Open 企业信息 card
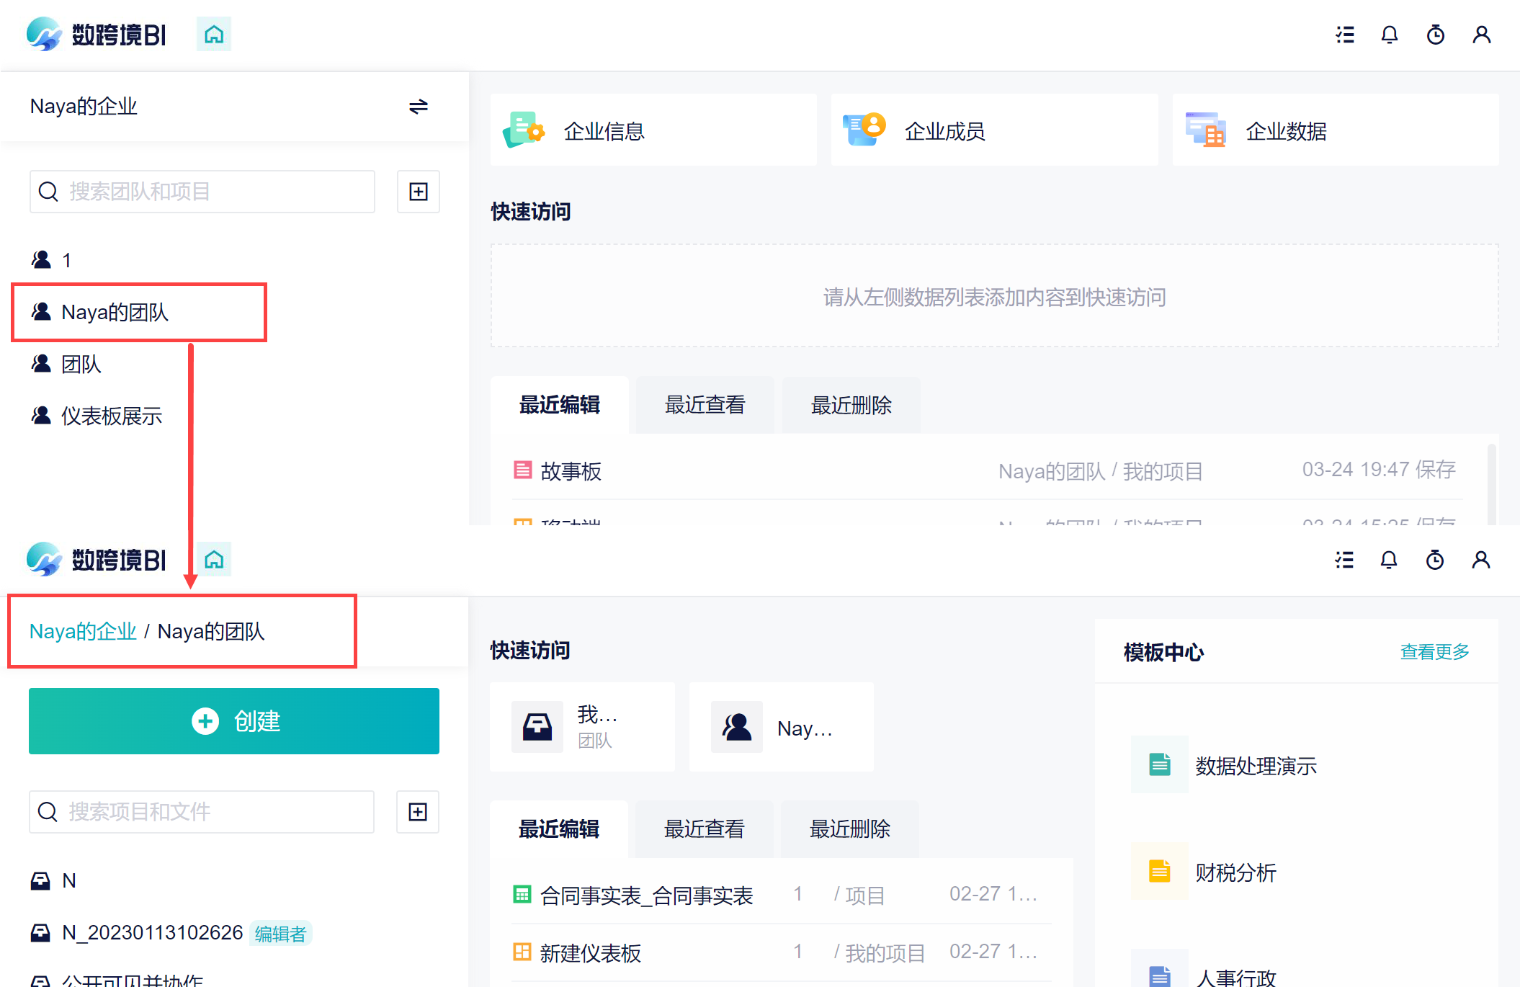The height and width of the screenshot is (987, 1520). point(654,130)
